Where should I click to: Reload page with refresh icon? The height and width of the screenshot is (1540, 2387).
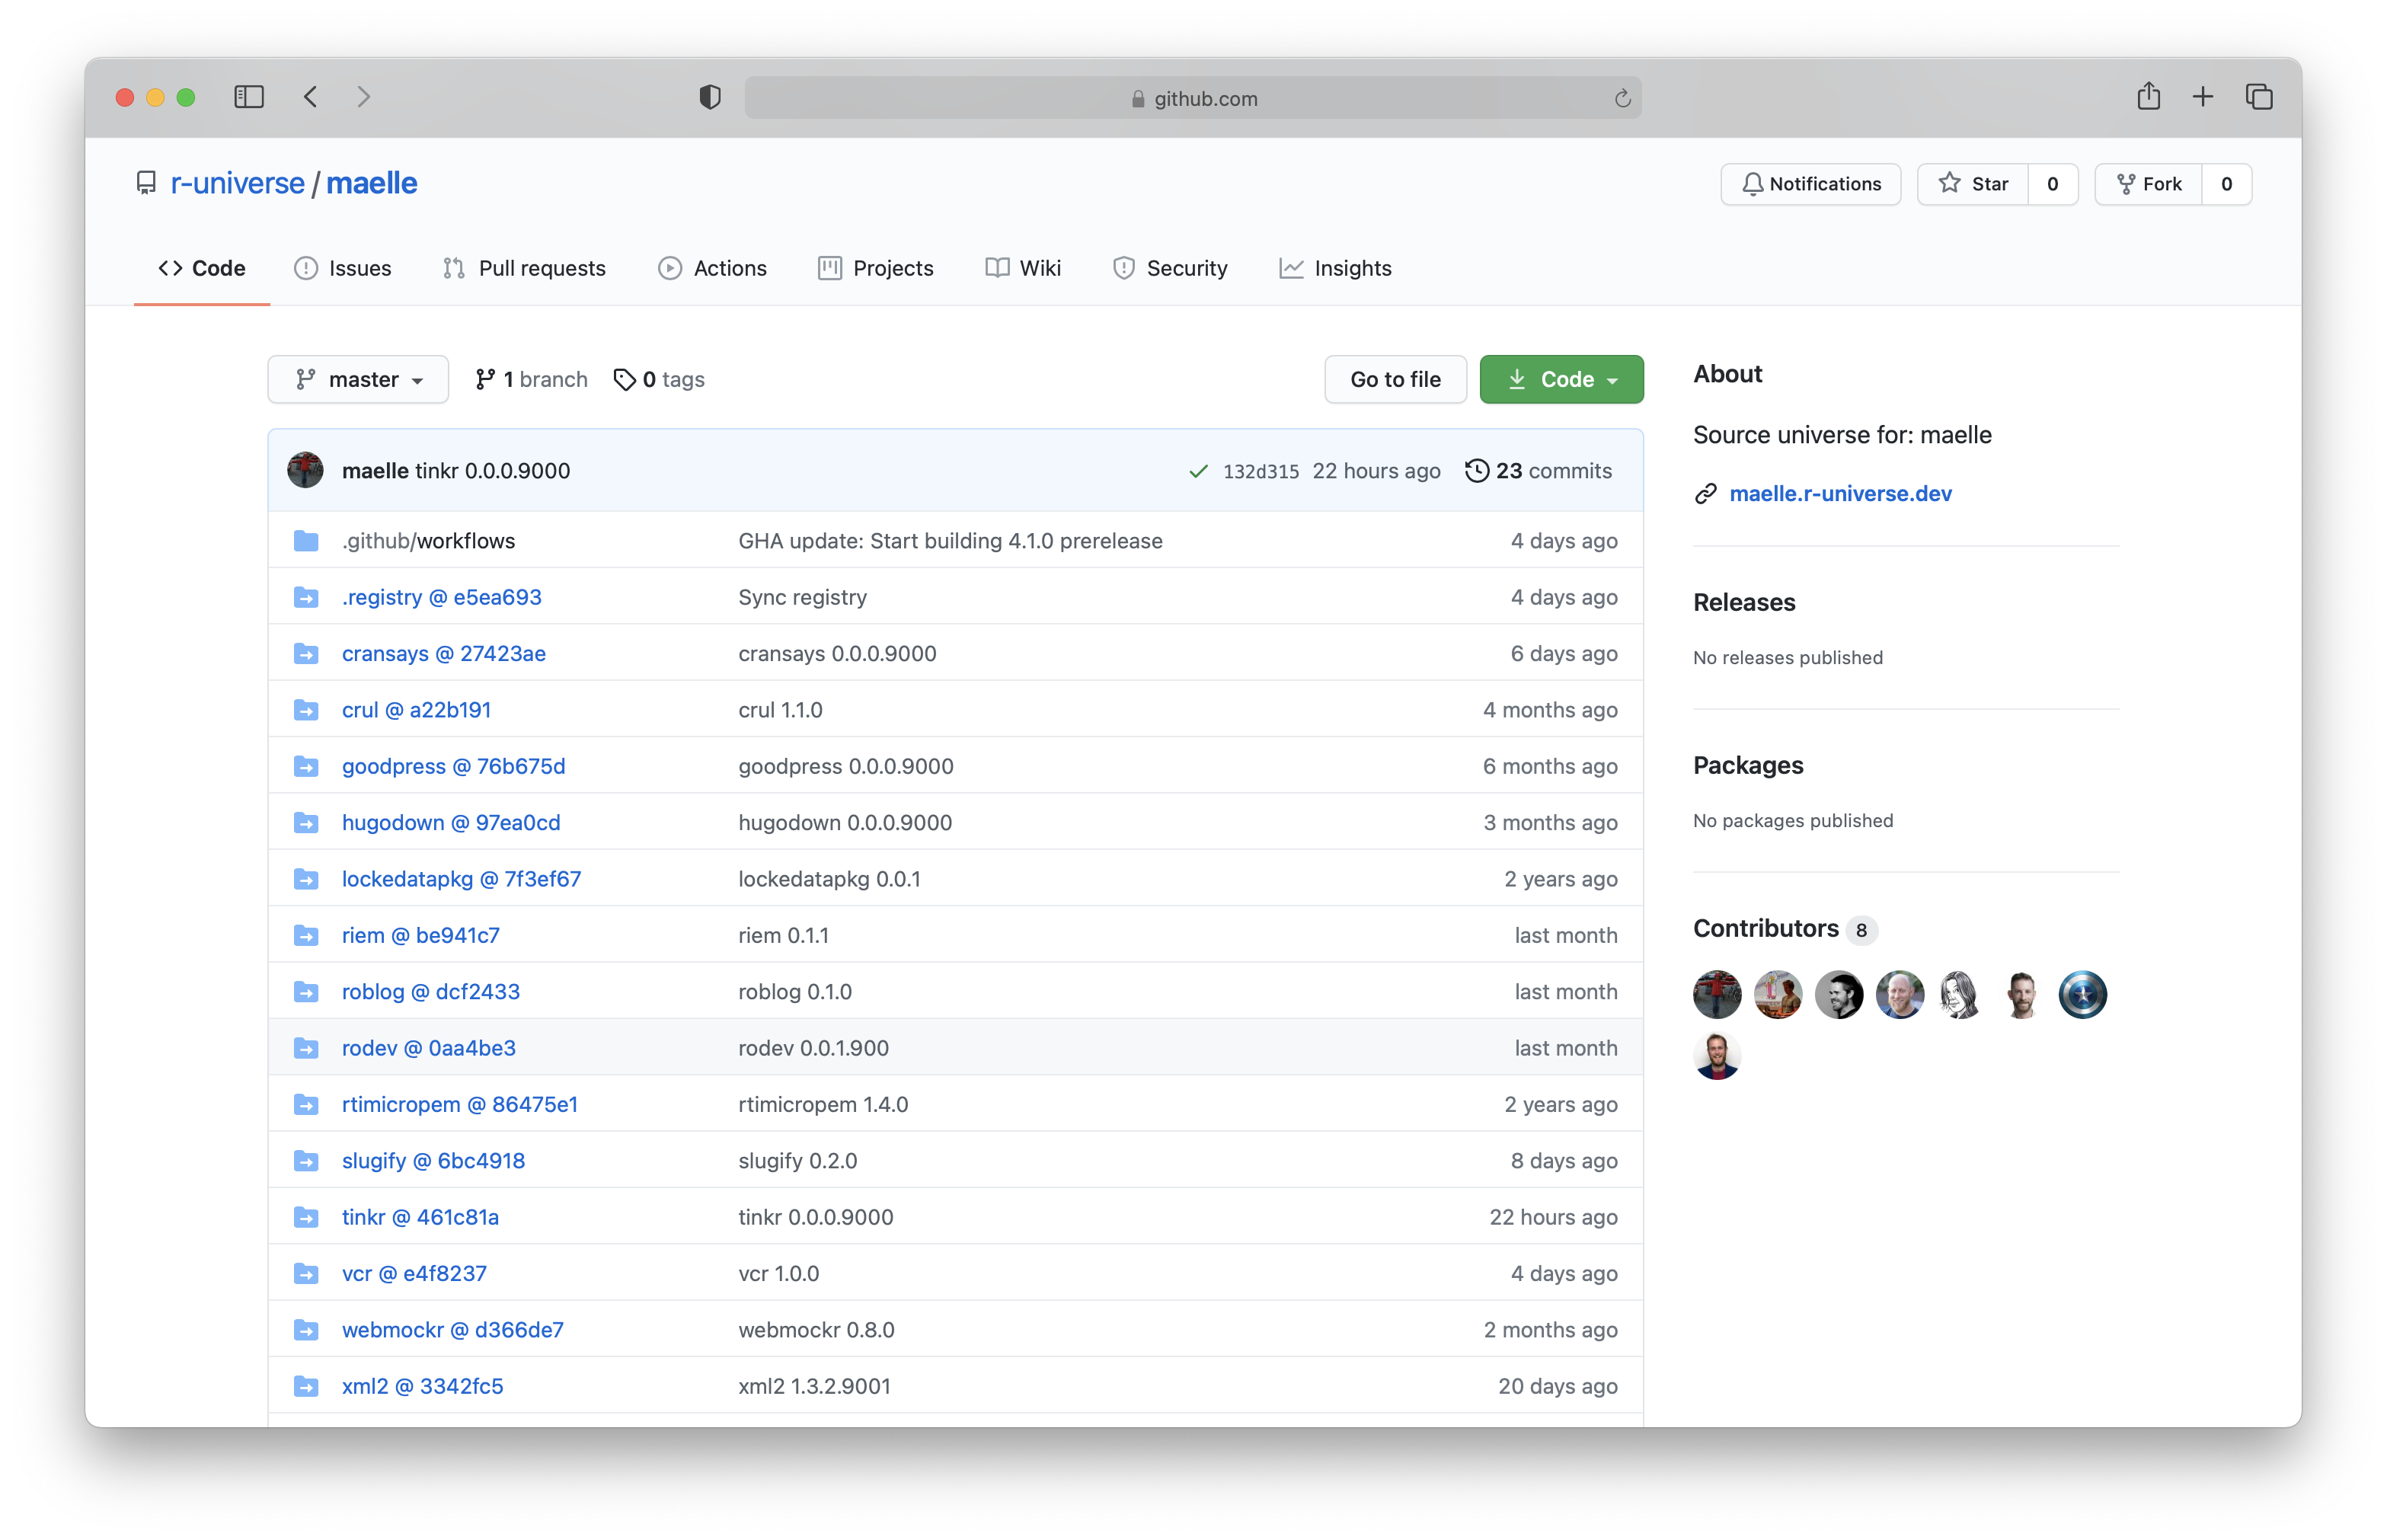1622,98
